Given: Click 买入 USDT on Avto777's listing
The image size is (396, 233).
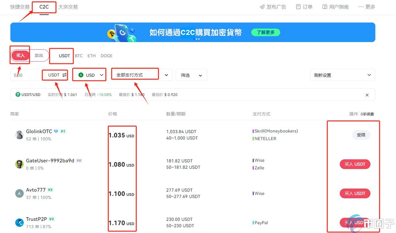Looking at the screenshot, I should [355, 193].
